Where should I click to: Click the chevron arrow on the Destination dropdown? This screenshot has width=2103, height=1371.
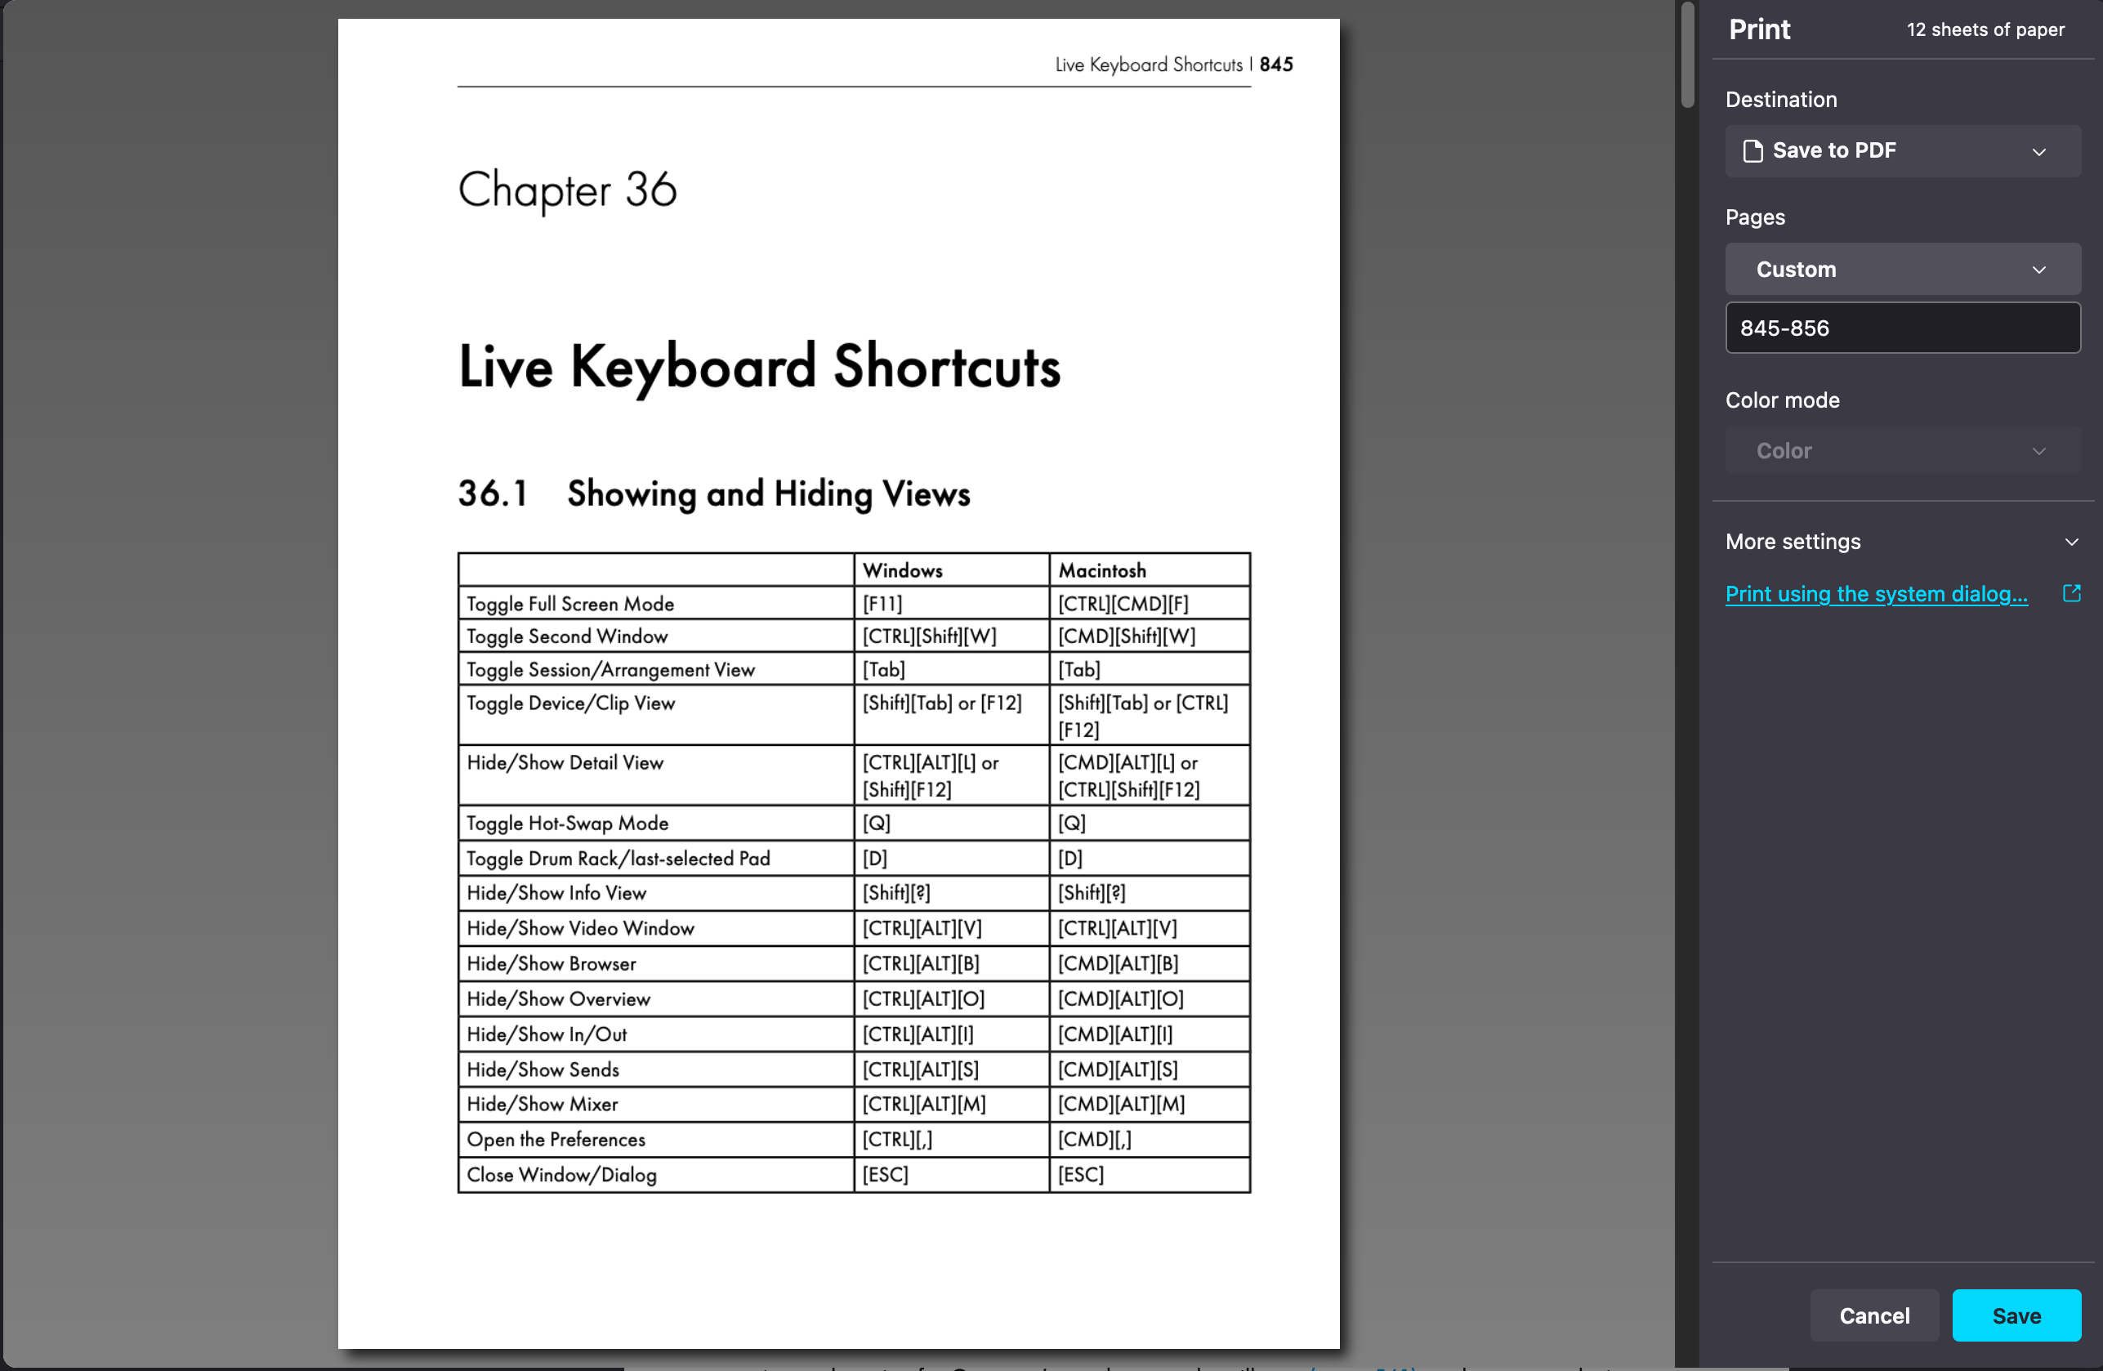(x=2038, y=152)
